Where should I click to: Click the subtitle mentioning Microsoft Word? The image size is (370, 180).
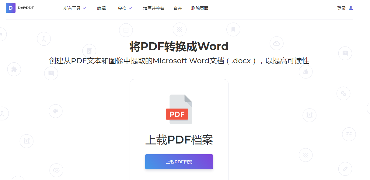point(179,61)
